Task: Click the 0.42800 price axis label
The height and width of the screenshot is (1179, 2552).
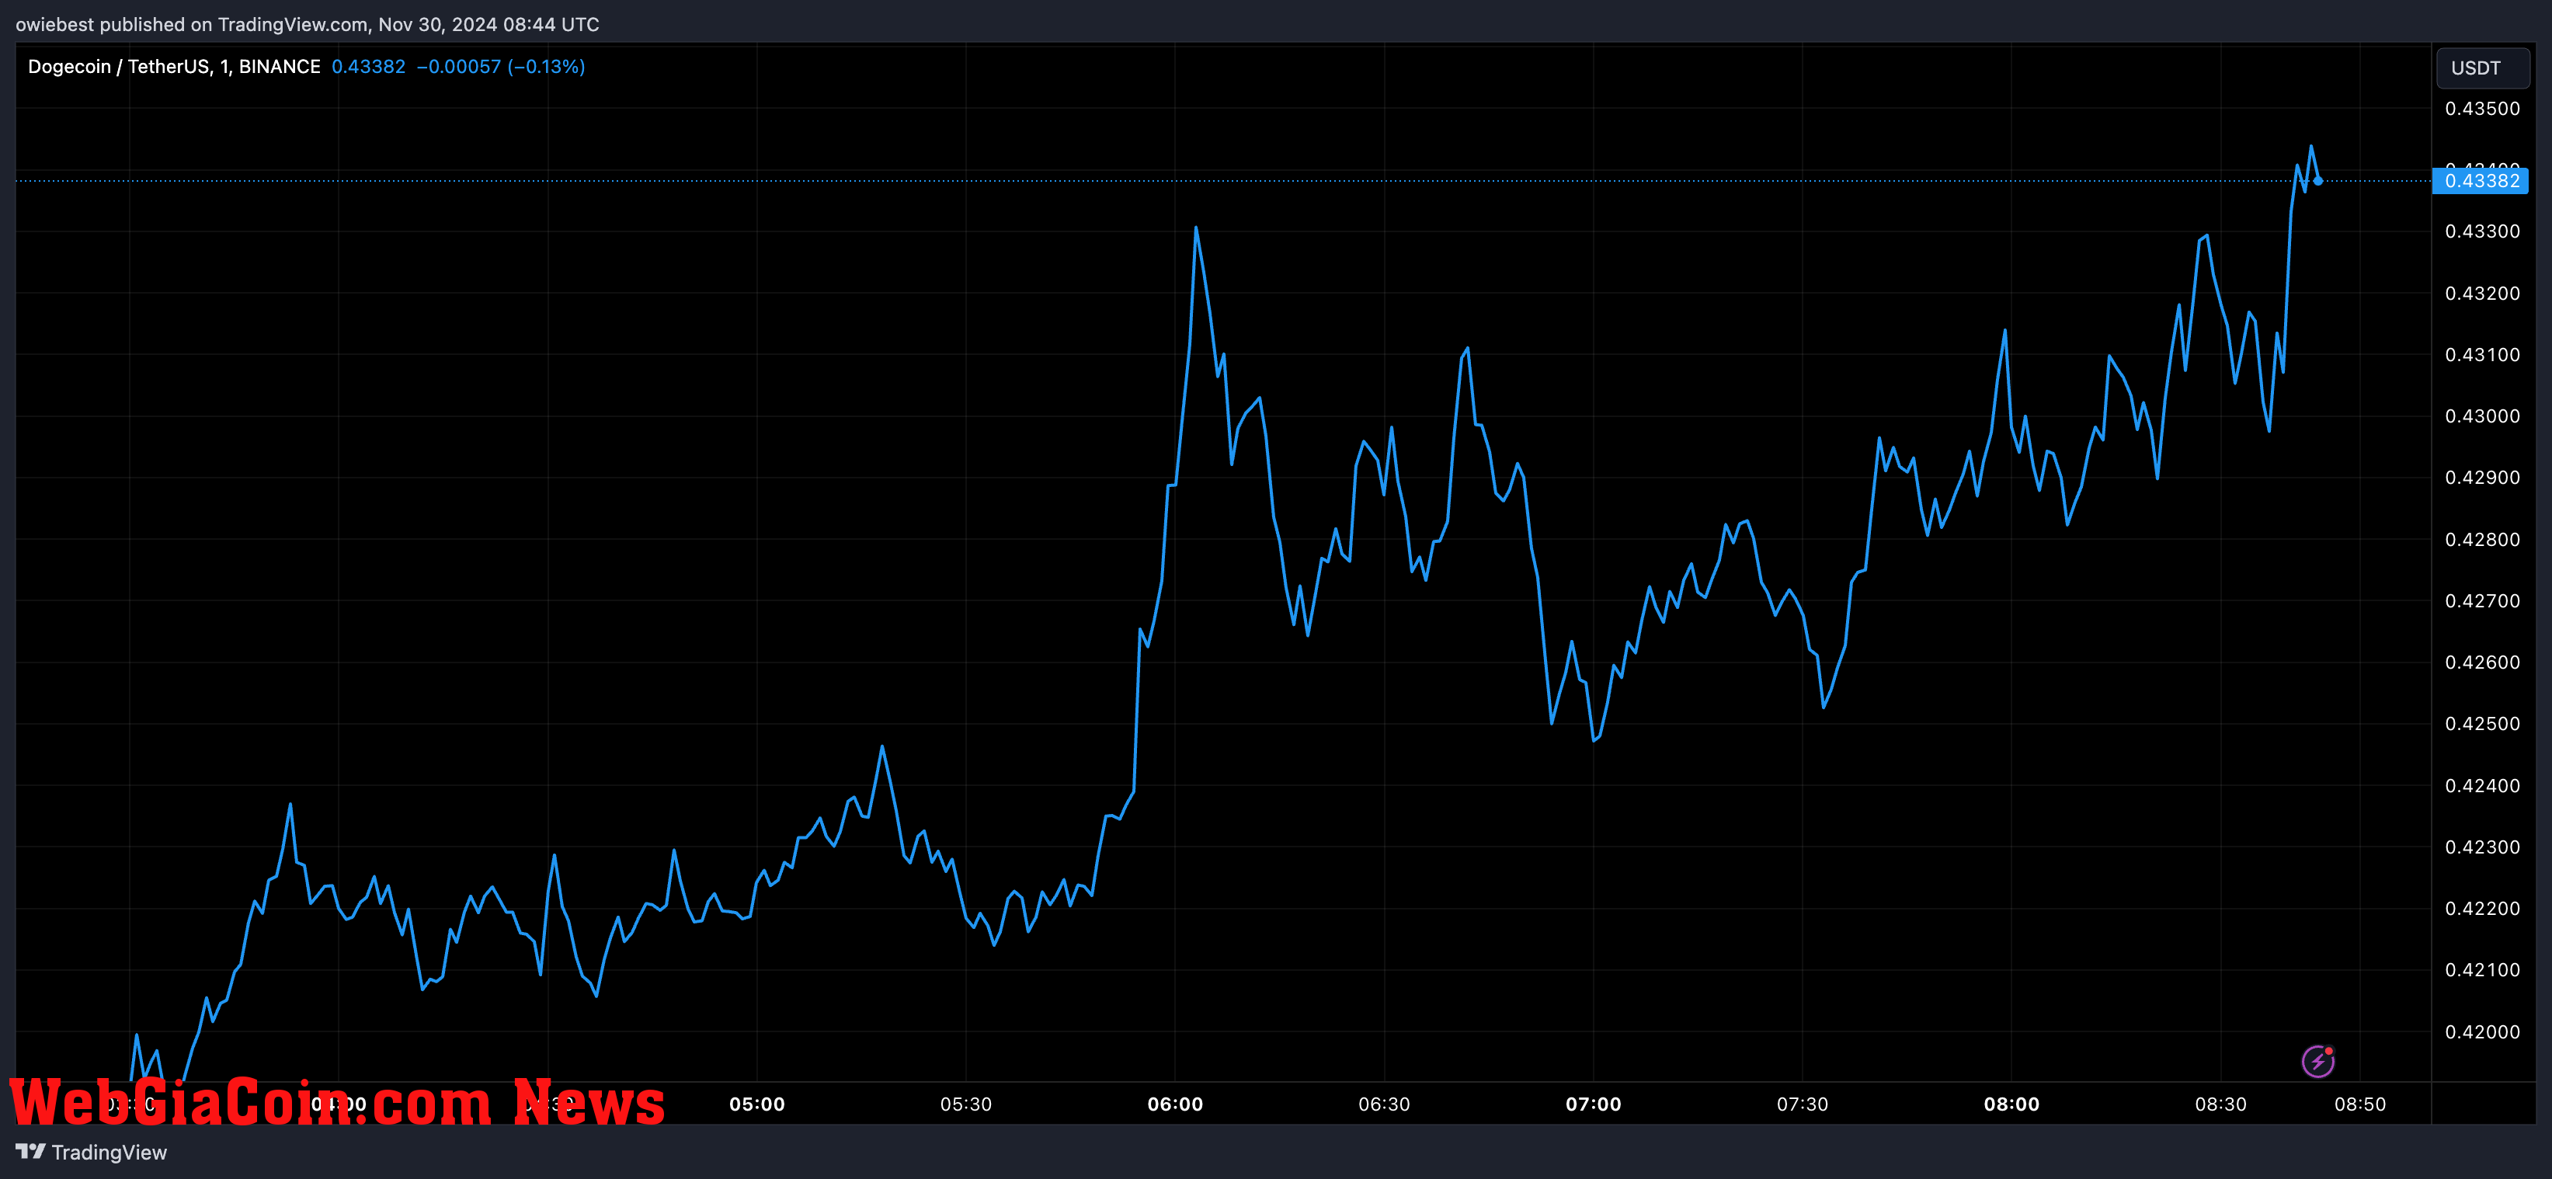Action: pyautogui.click(x=2481, y=540)
